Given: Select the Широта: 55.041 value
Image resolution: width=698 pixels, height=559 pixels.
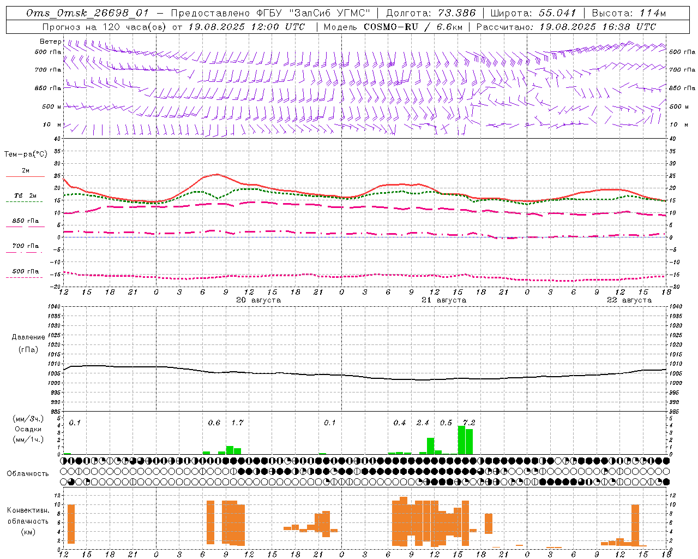Looking at the screenshot, I should coord(533,13).
